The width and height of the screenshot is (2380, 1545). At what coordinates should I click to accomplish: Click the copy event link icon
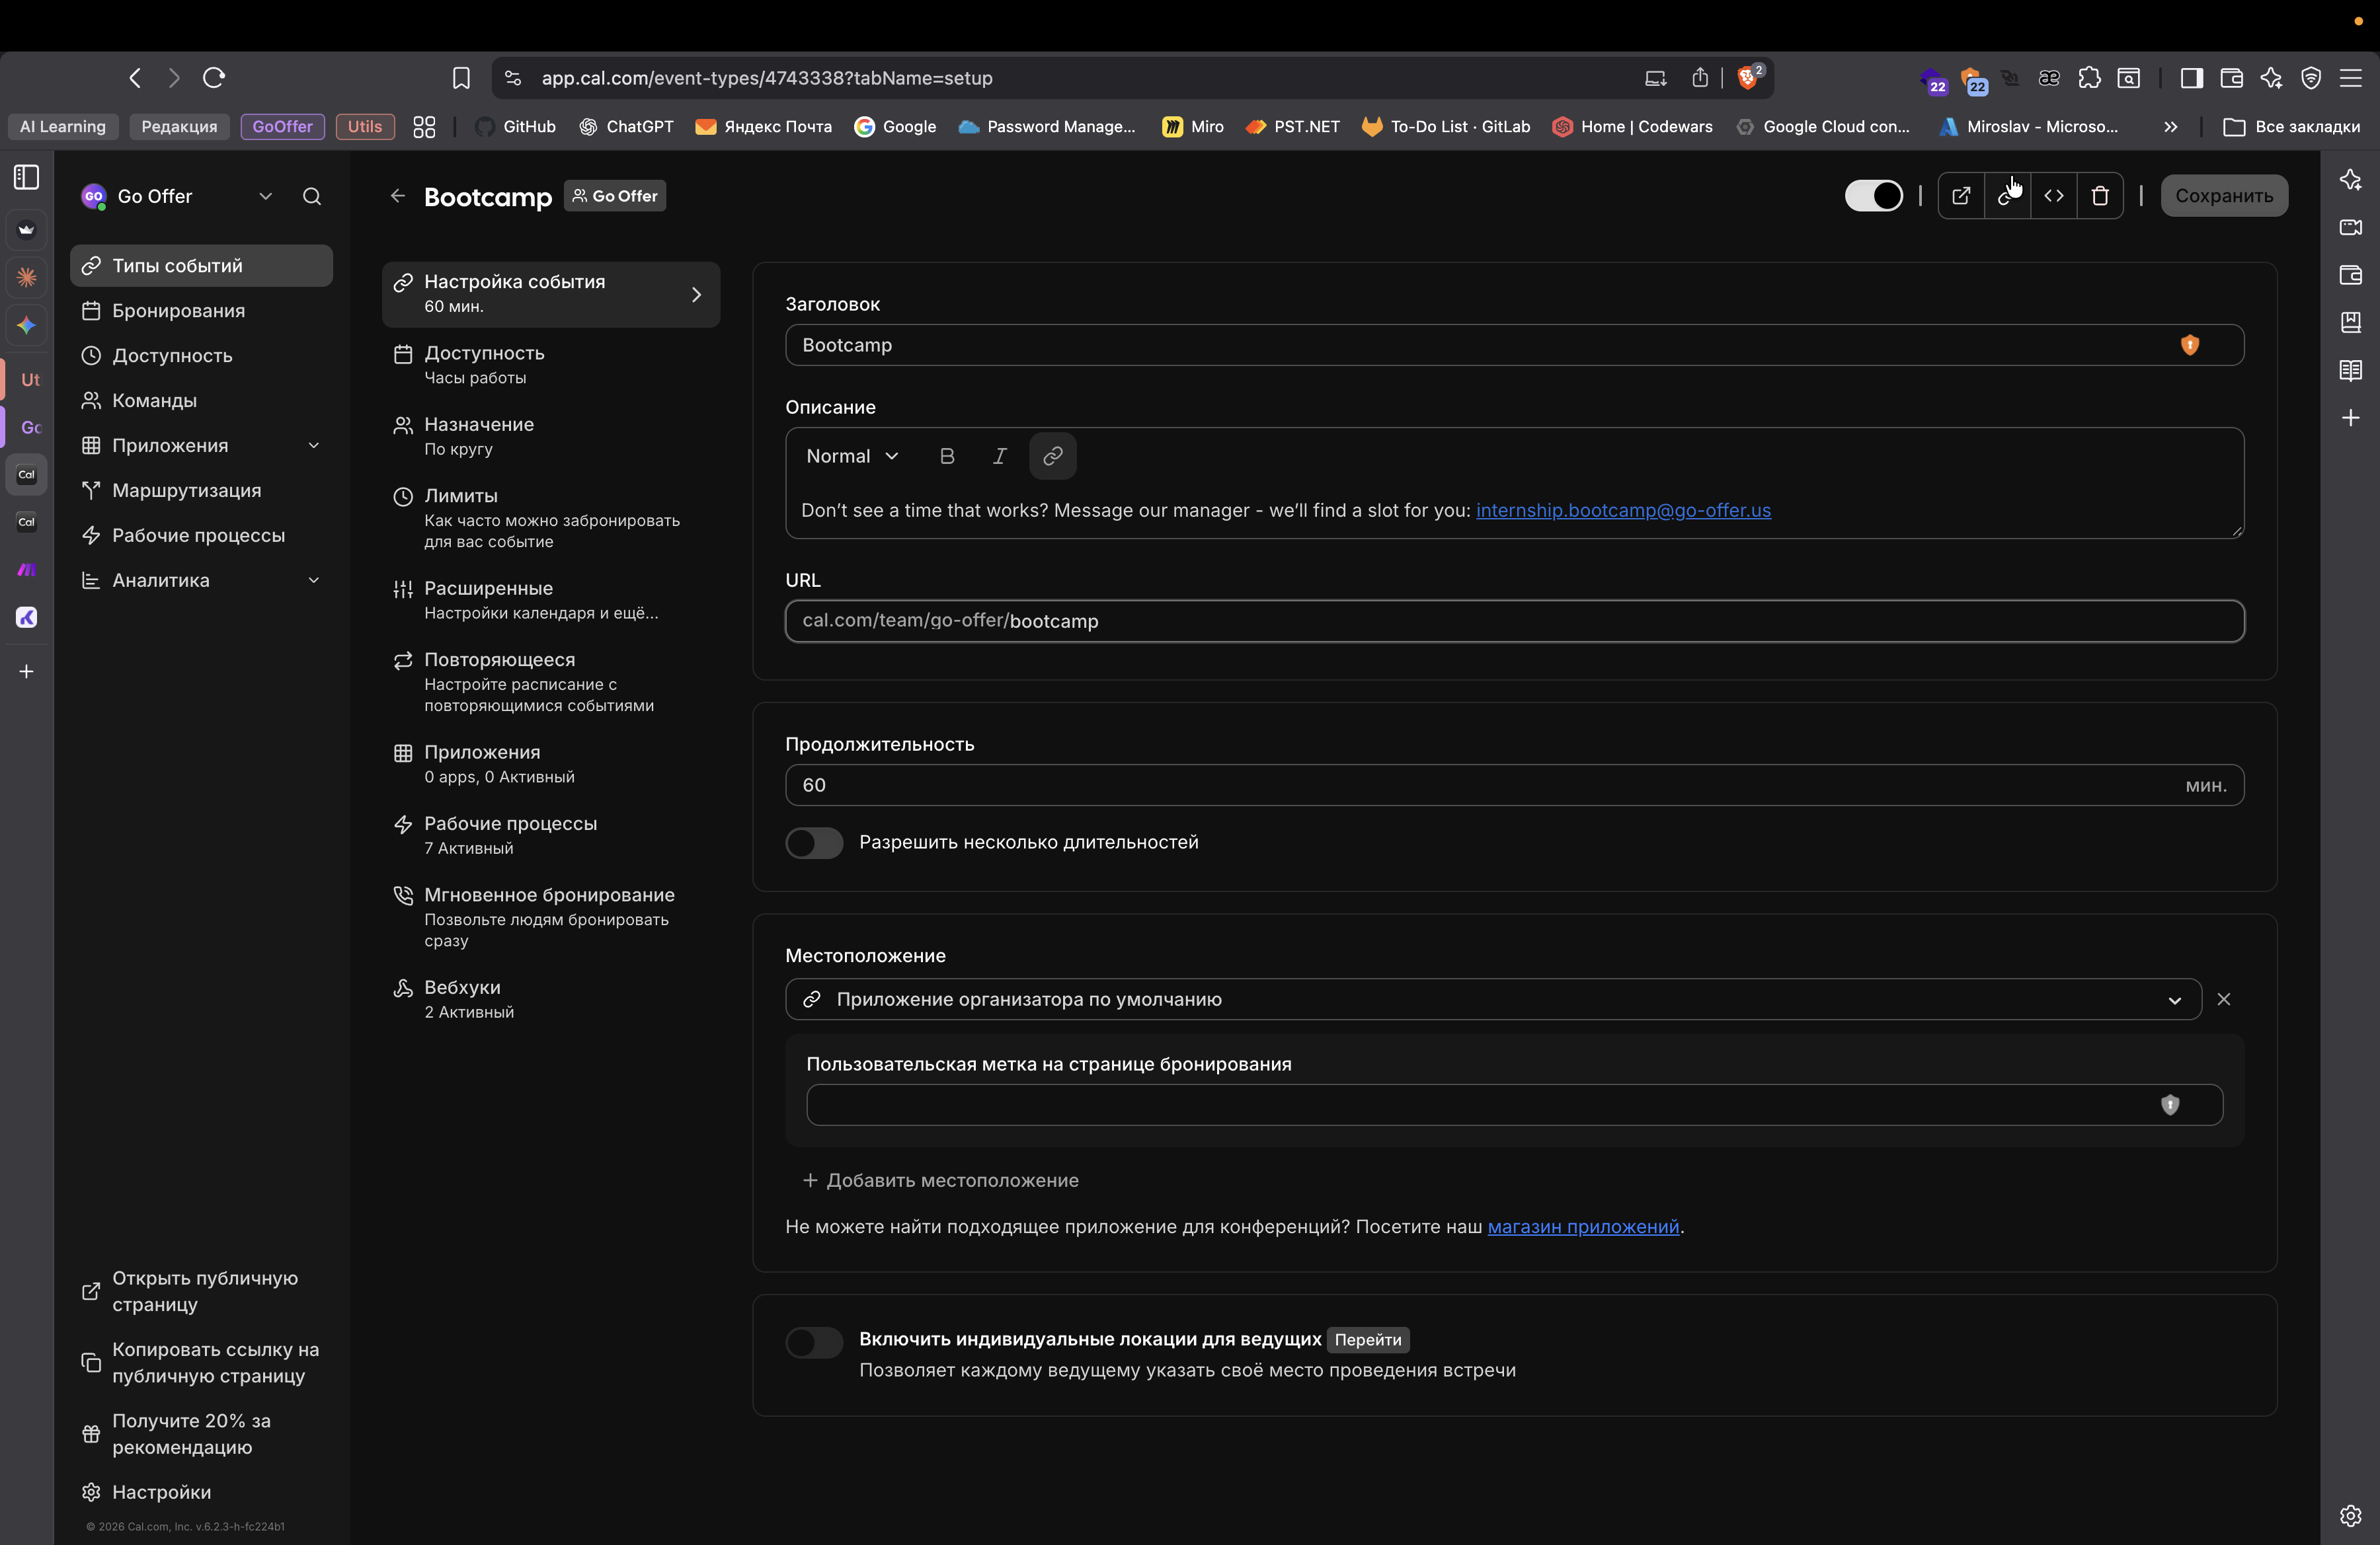(x=2006, y=196)
